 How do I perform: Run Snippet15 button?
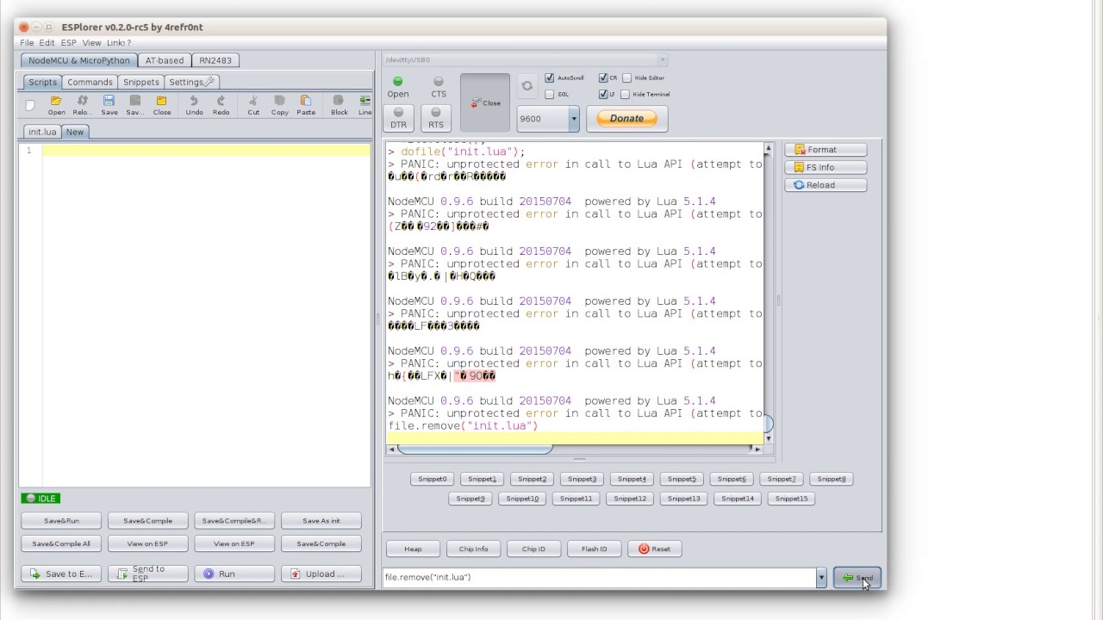[x=791, y=499]
